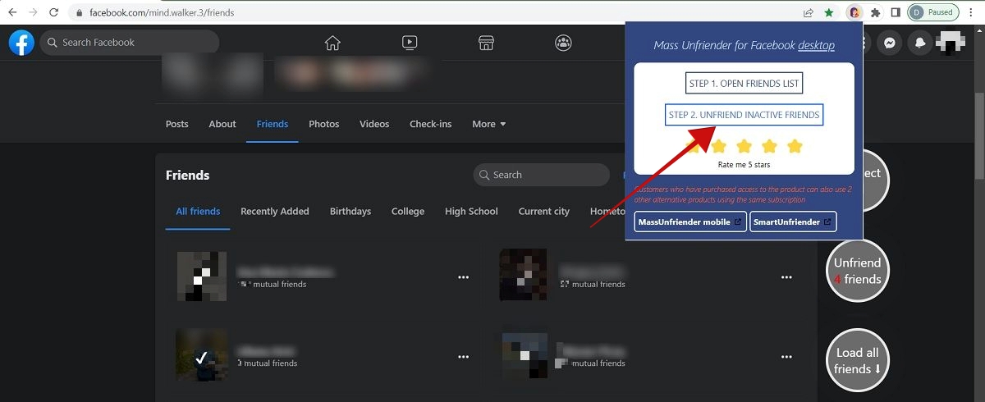
Task: Click the magnifier icon in Search Facebook
Action: pos(53,43)
